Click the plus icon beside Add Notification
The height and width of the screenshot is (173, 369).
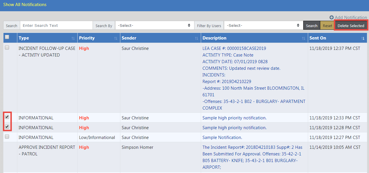tap(331, 18)
